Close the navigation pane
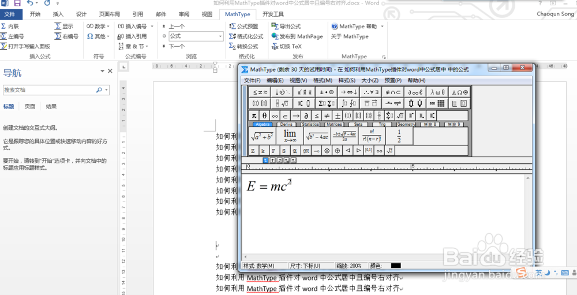Screen dimensions: 577x295 110,71
